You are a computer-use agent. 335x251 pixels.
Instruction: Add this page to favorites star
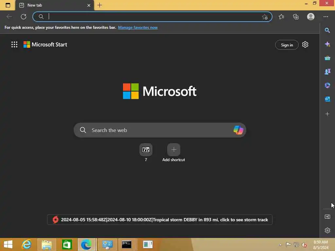265,17
